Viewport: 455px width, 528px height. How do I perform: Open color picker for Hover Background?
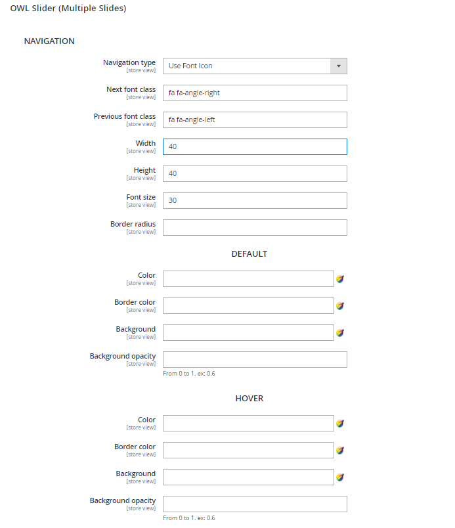coord(340,477)
